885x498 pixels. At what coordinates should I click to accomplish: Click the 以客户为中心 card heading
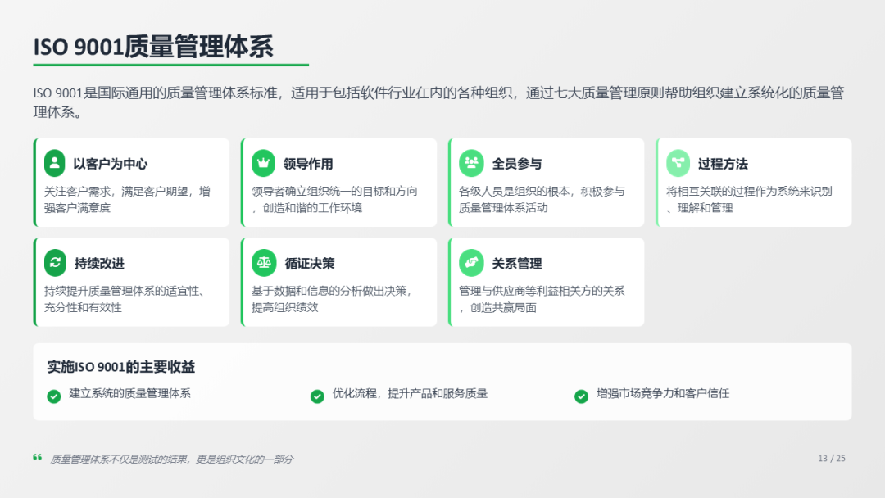(110, 164)
